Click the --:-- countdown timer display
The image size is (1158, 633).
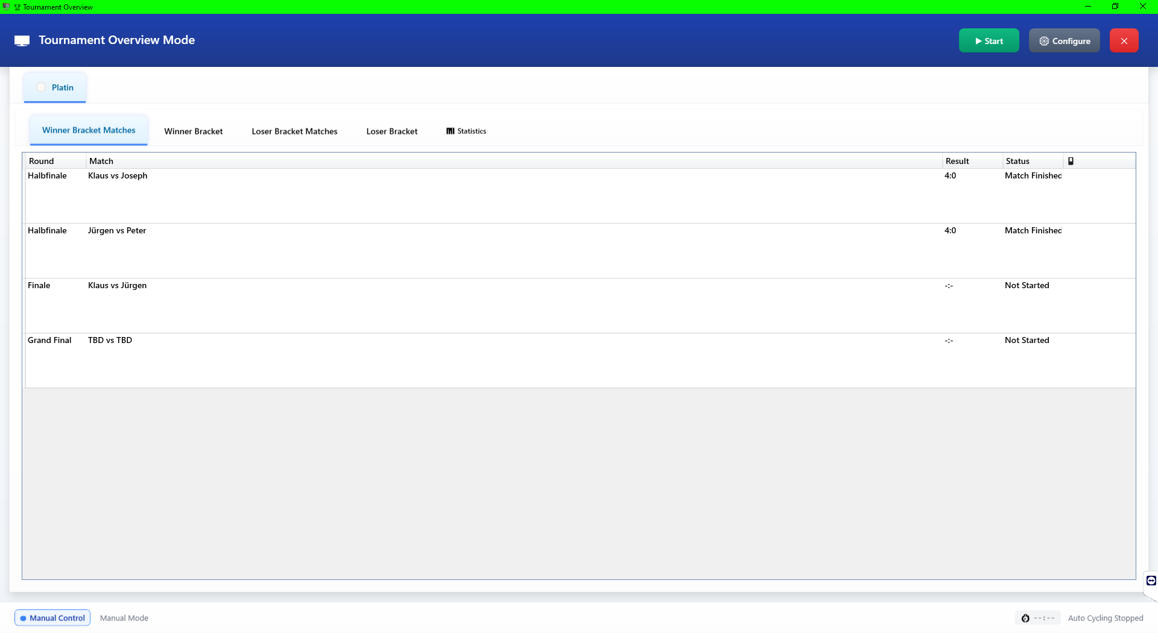click(1045, 618)
